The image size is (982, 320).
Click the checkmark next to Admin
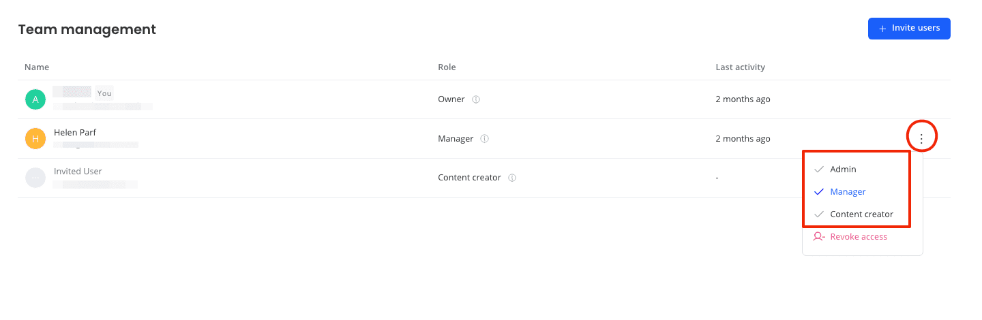819,170
